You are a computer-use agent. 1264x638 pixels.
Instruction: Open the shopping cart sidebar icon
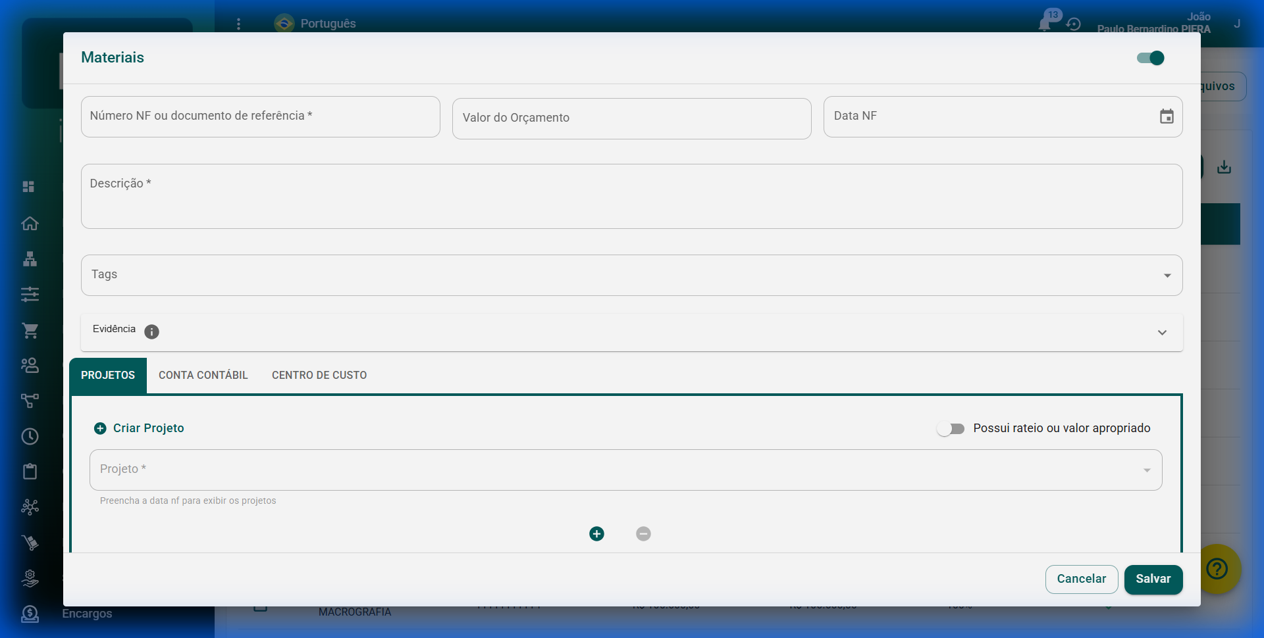point(30,330)
